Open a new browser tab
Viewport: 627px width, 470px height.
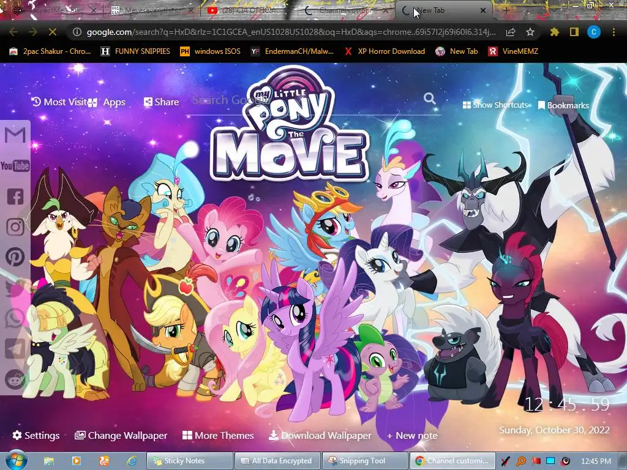506,11
